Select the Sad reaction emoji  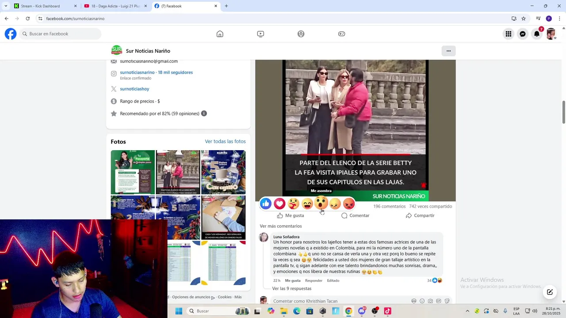pyautogui.click(x=335, y=203)
